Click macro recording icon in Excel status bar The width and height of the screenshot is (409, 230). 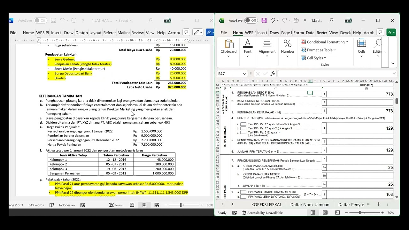point(235,213)
